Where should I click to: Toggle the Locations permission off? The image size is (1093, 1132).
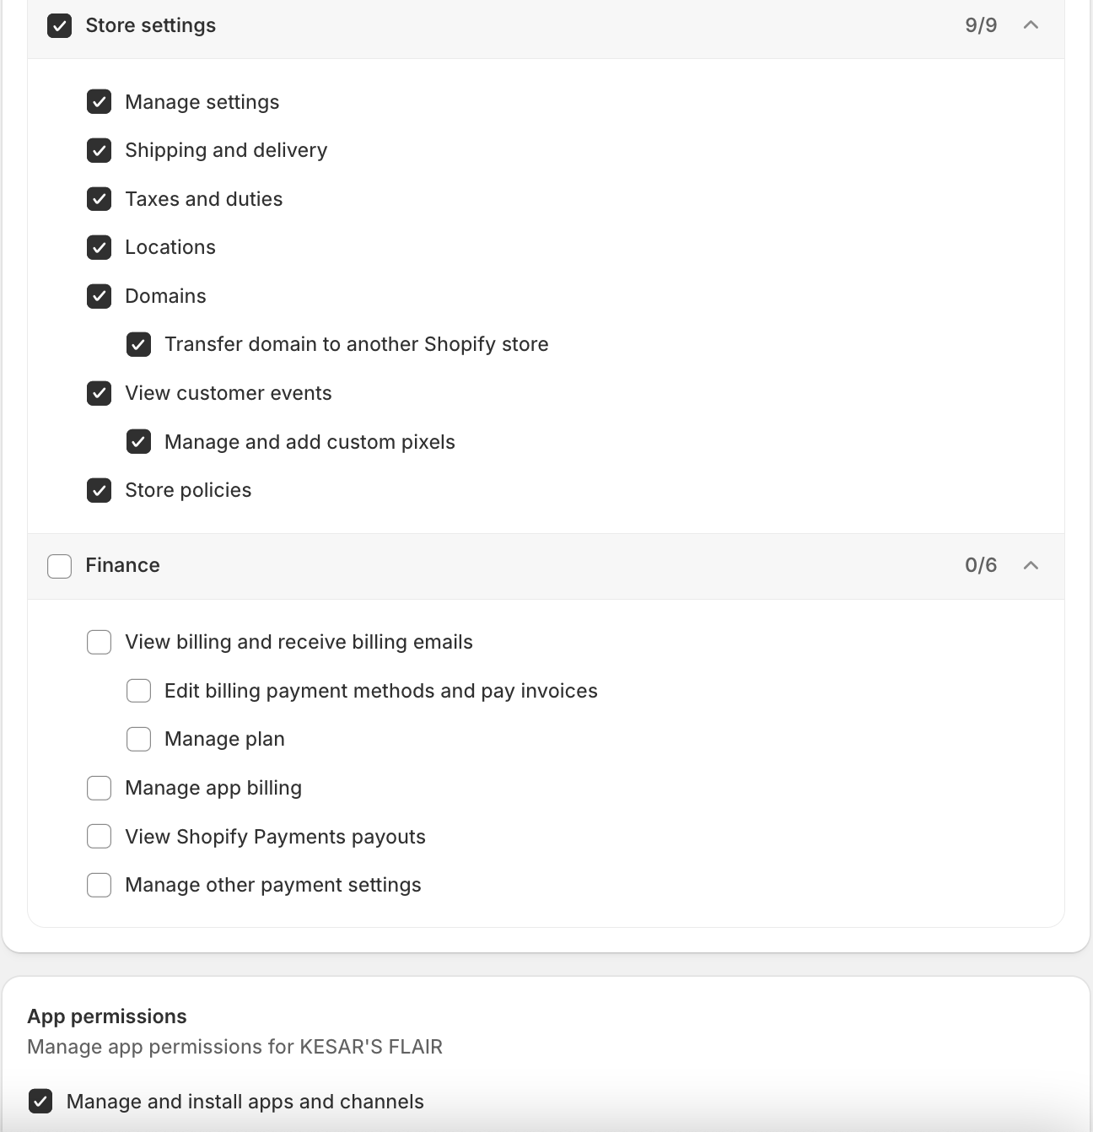[99, 248]
